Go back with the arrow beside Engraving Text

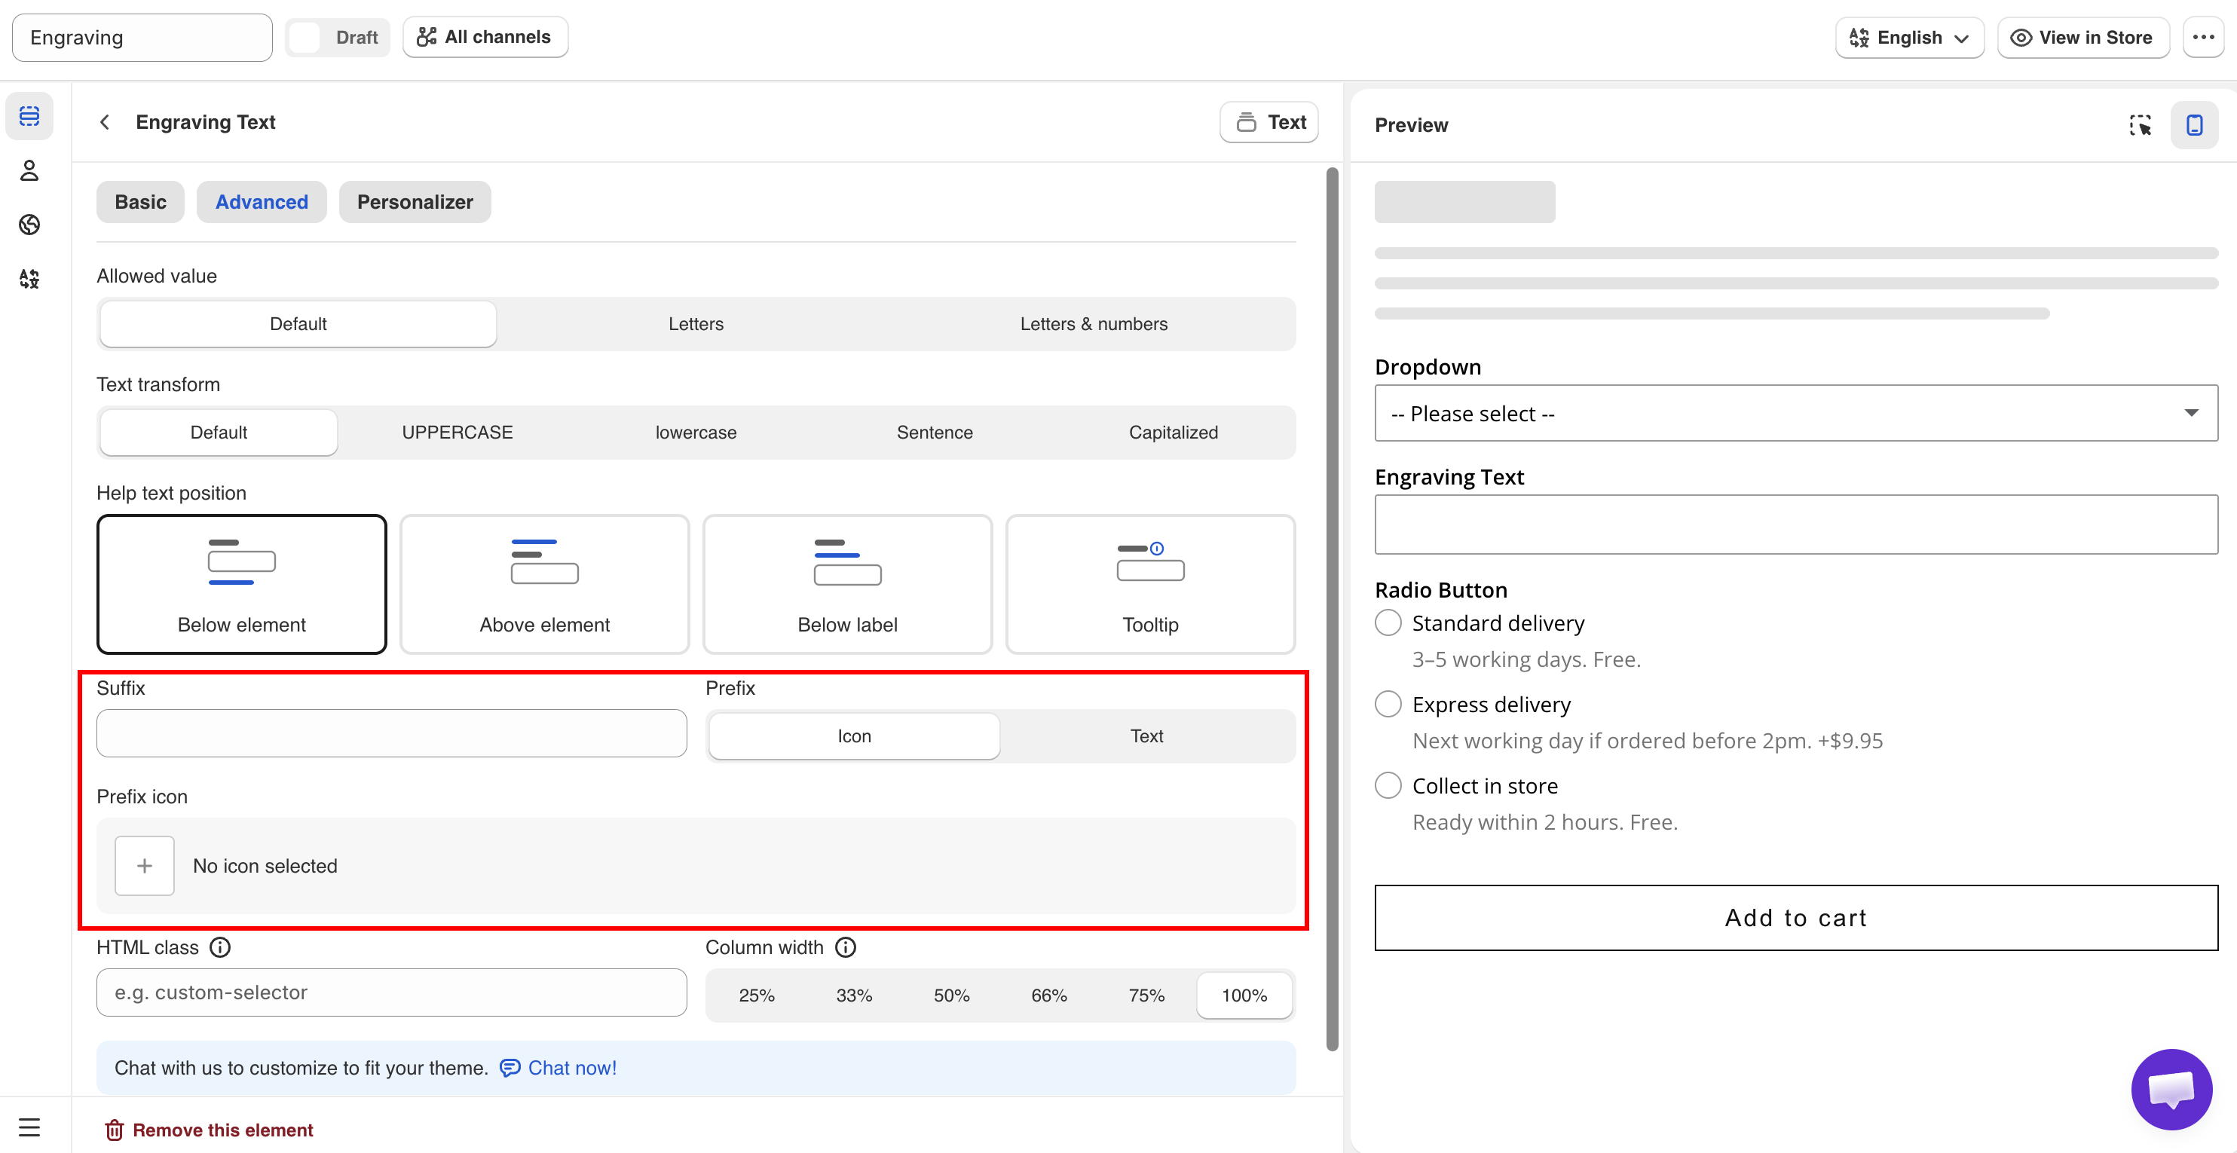pyautogui.click(x=105, y=122)
